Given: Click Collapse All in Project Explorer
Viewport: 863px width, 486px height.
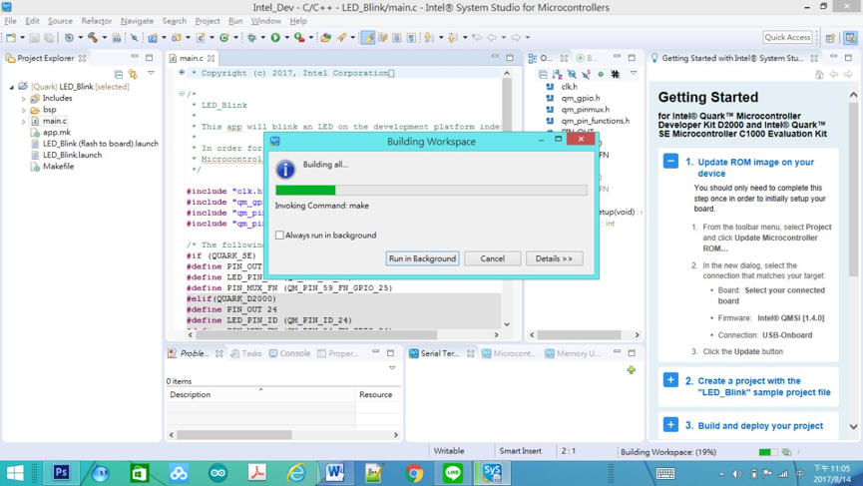Looking at the screenshot, I should click(119, 74).
